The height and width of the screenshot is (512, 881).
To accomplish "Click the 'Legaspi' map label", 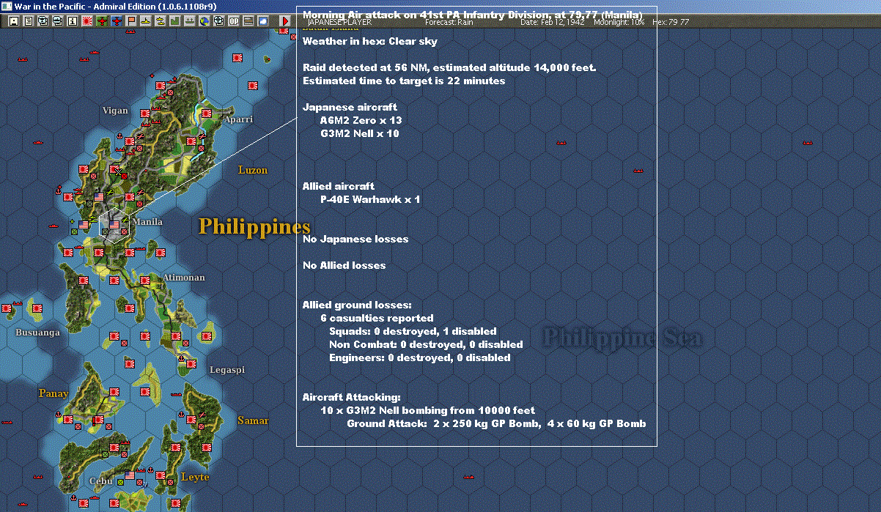I will click(227, 370).
